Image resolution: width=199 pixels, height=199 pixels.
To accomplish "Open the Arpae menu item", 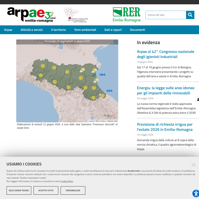I will point(8,30).
